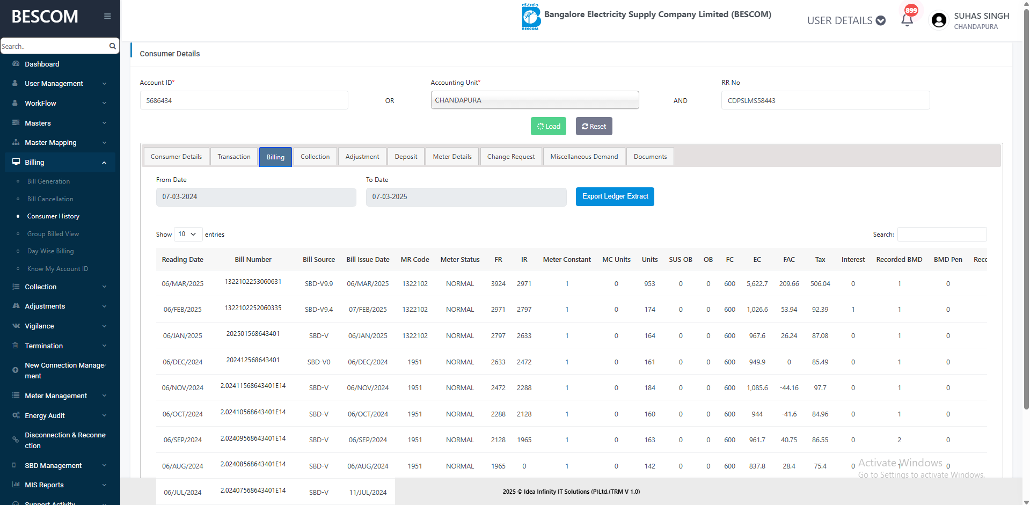
Task: Click the New Connection Management icon
Action: point(15,370)
